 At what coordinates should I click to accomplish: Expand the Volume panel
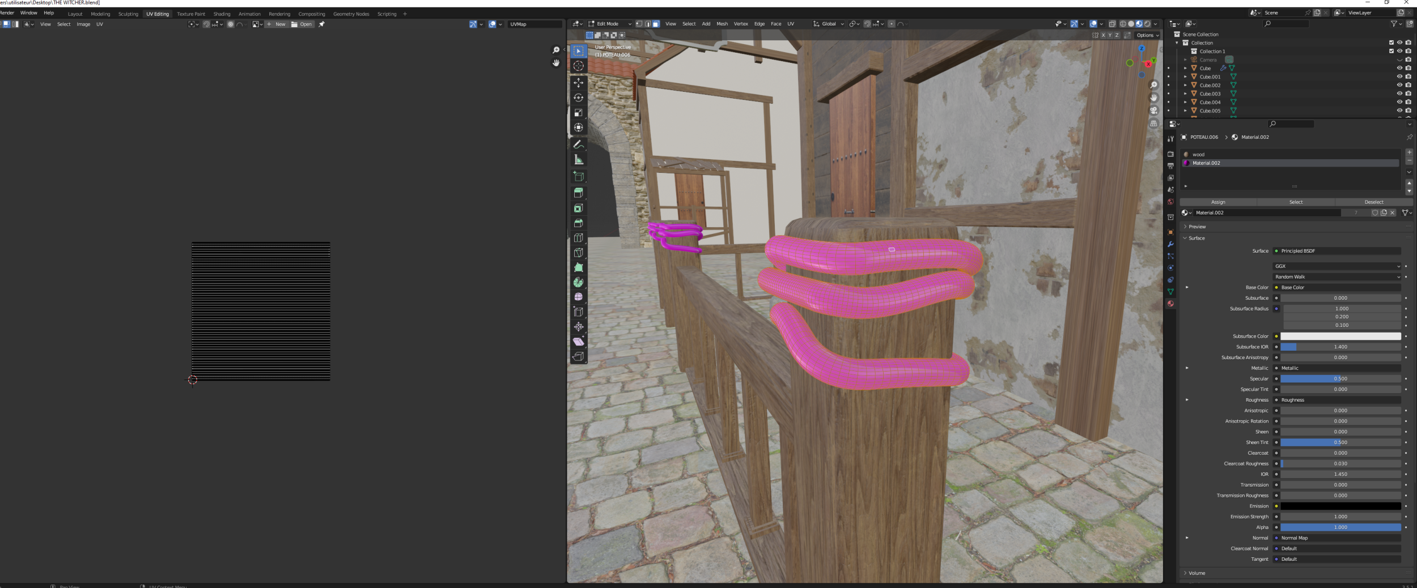[x=1197, y=573]
